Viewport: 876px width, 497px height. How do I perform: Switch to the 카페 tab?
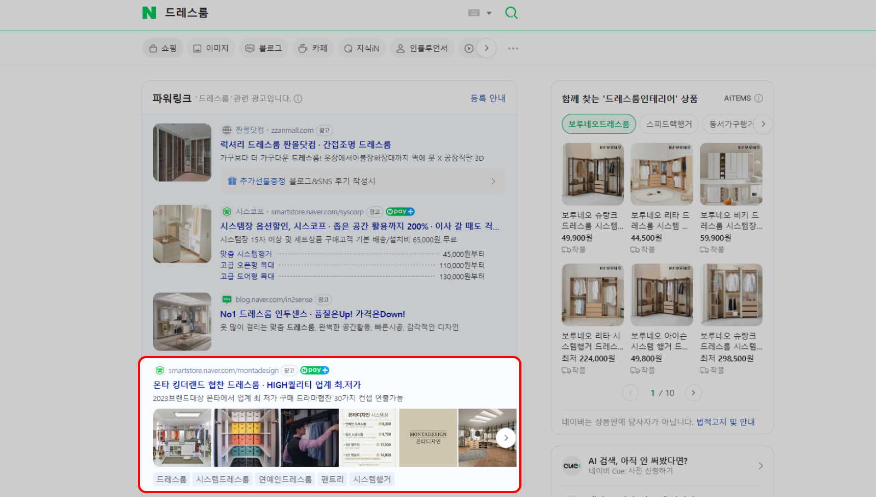[x=313, y=48]
